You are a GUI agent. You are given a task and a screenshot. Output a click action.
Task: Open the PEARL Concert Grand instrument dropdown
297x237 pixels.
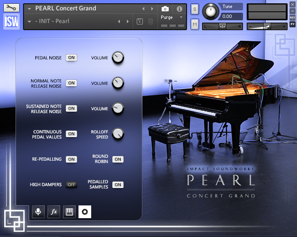coord(29,9)
